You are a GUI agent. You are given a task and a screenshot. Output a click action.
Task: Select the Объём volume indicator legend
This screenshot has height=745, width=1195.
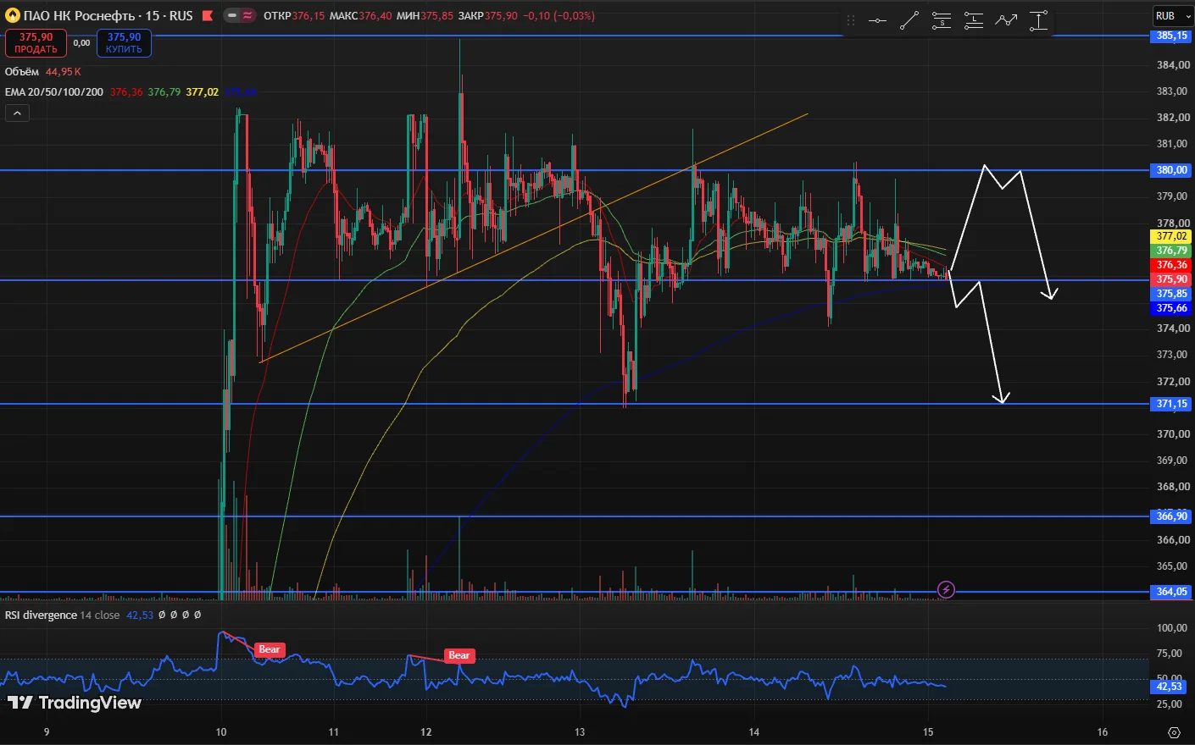point(22,72)
